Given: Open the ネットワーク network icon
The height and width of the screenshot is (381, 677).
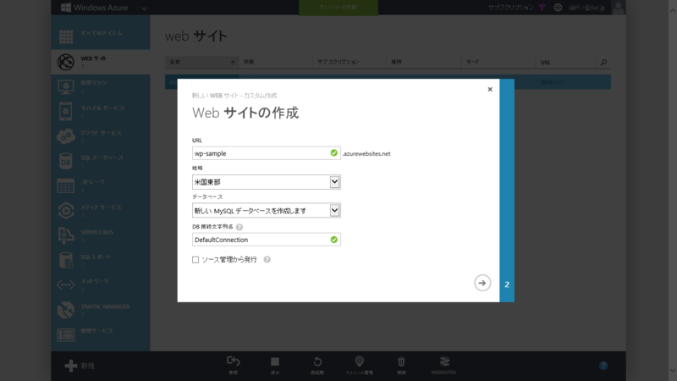Looking at the screenshot, I should (66, 284).
